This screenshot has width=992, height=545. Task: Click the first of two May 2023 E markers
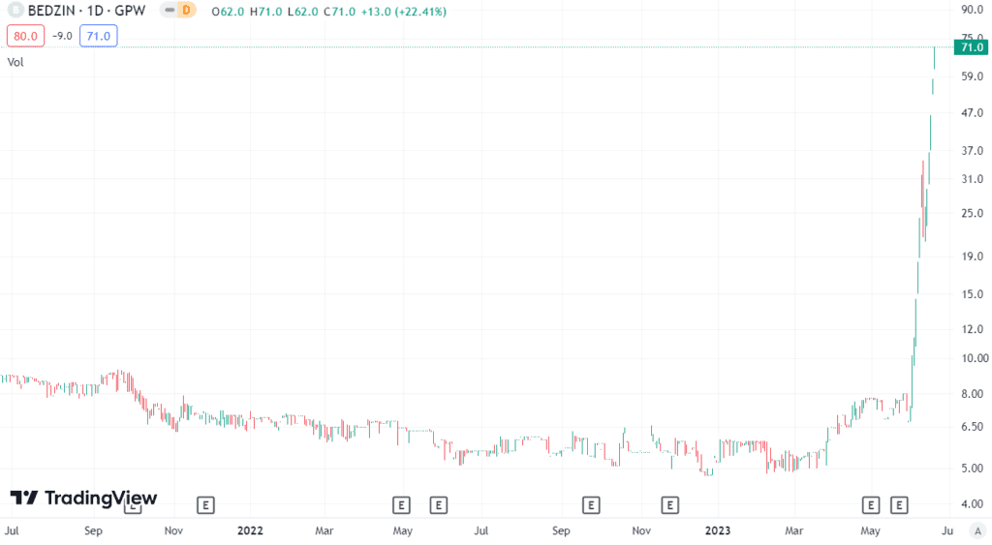870,504
